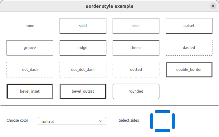219x137 pixels.
Task: Select the theme border box
Action: click(x=136, y=48)
